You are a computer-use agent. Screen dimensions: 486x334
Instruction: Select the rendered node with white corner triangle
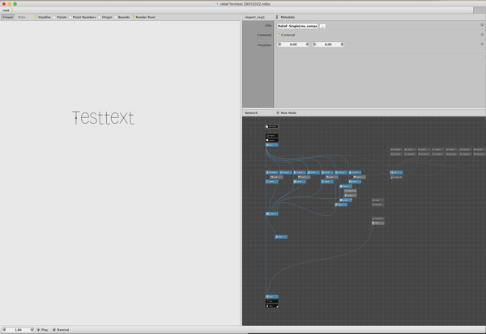point(272,306)
